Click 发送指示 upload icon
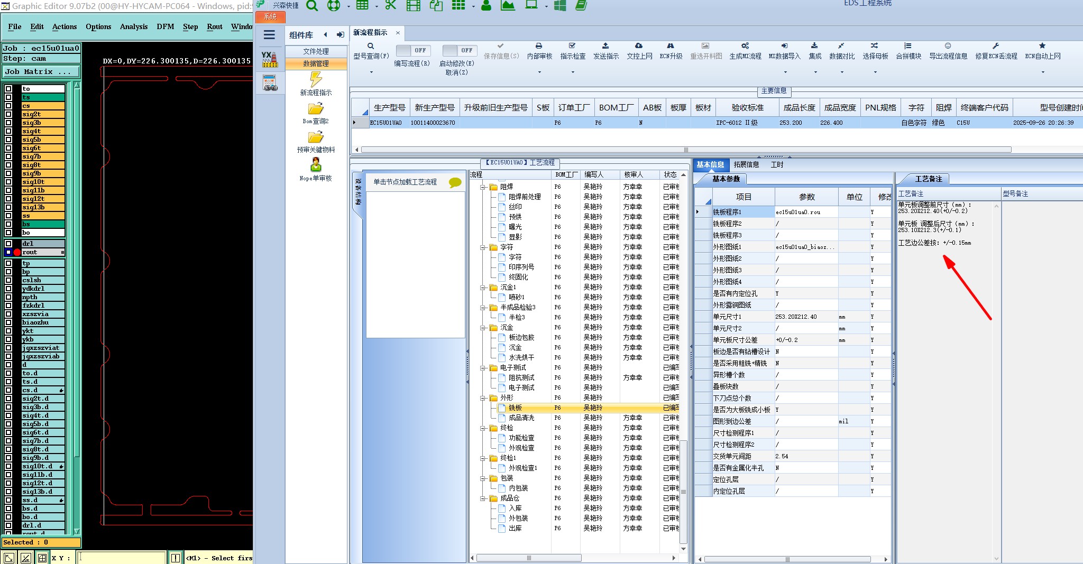The height and width of the screenshot is (564, 1083). pos(605,46)
